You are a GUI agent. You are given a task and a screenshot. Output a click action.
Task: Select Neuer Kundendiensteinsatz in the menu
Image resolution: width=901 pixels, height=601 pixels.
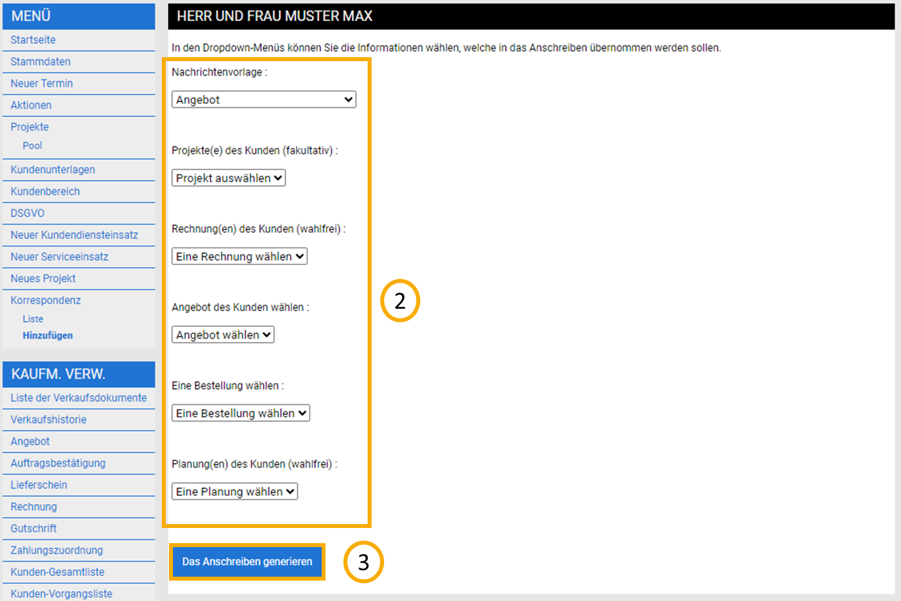coord(74,235)
